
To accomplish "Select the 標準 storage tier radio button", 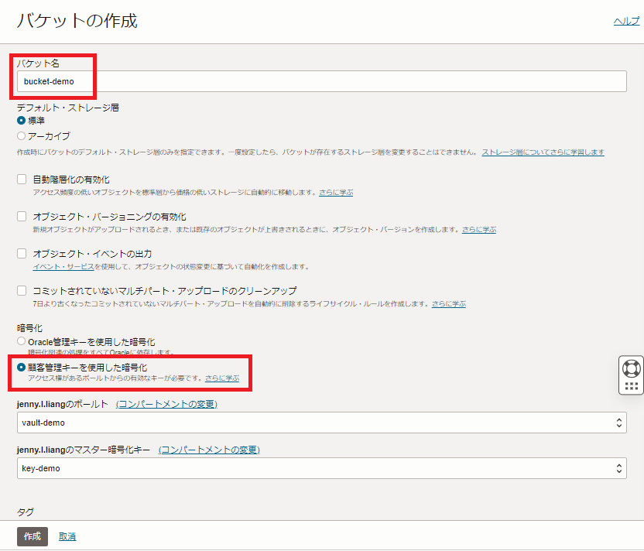I will (22, 121).
